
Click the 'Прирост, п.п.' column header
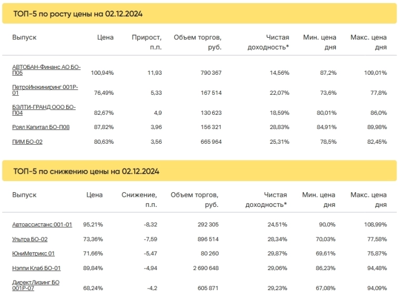click(x=147, y=42)
